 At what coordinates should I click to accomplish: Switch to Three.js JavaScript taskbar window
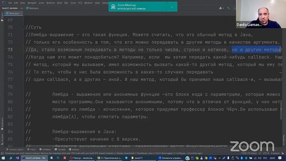[82, 158]
